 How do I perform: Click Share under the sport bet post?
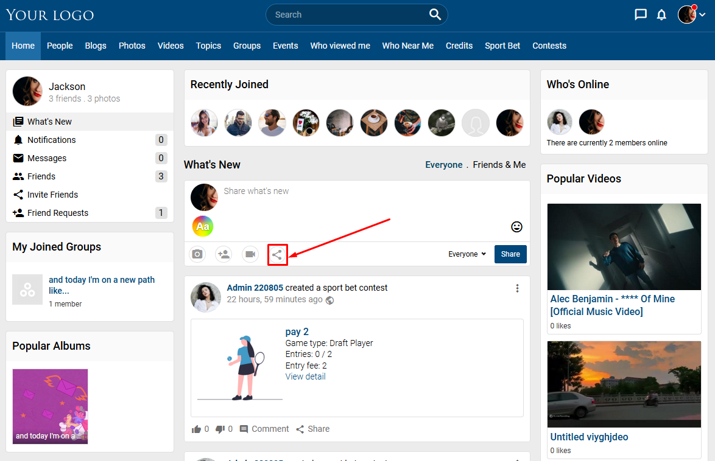[313, 429]
